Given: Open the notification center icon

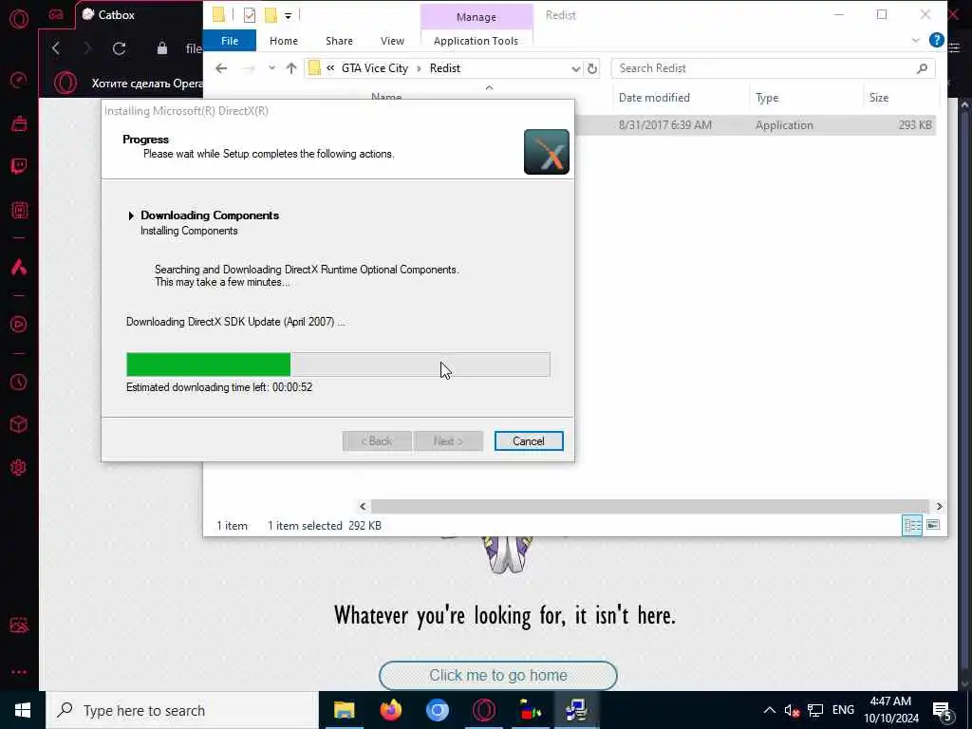Looking at the screenshot, I should (x=943, y=712).
